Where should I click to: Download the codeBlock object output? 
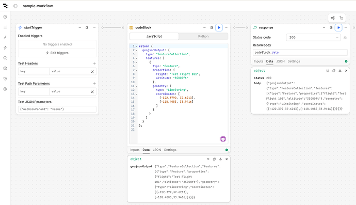click(x=220, y=159)
